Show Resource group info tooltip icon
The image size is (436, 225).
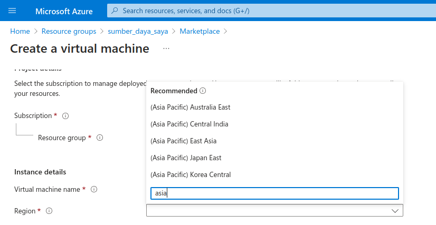click(x=100, y=138)
